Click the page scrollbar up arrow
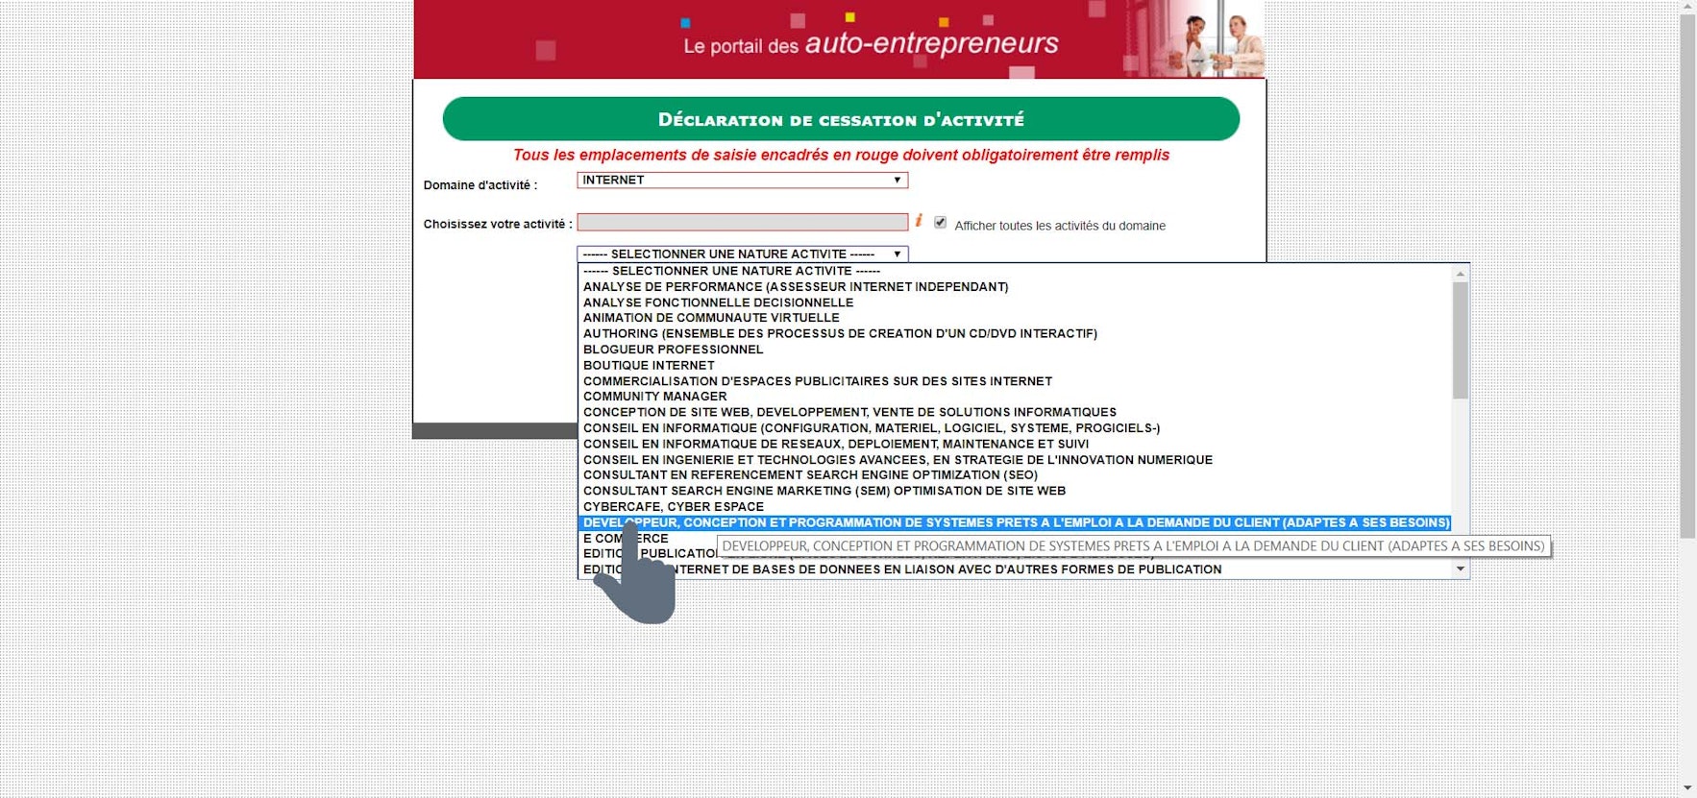 coord(1687,7)
